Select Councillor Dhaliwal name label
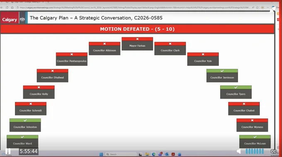282x157 pixels. [x=53, y=77]
